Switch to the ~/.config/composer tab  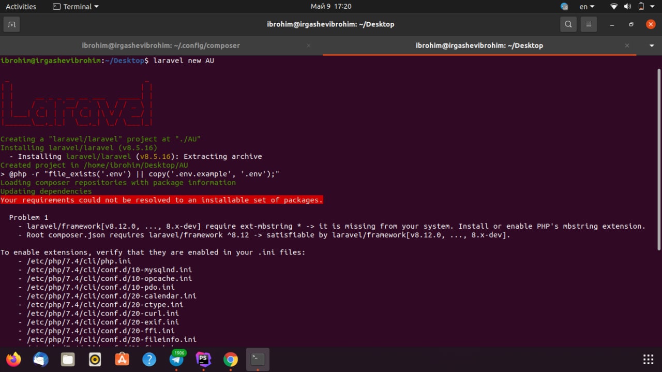(161, 46)
